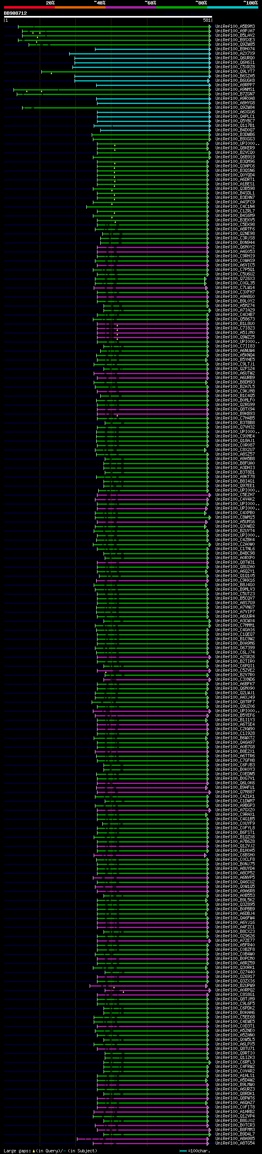This screenshot has width=262, height=1154.
Task: Click the cyan alignment bar of UniRef100_B9H074
Action: click(153, 49)
